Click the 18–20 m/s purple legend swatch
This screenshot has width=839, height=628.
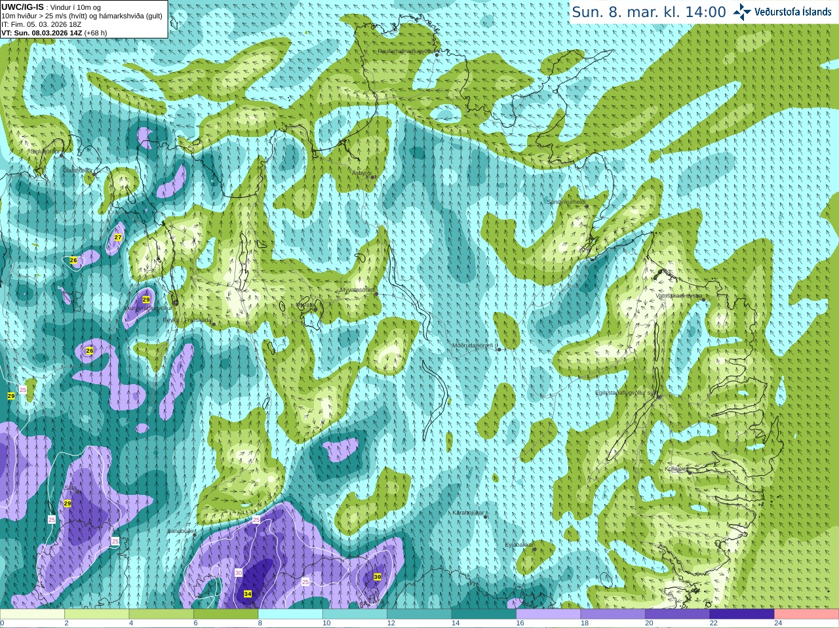coord(613,614)
